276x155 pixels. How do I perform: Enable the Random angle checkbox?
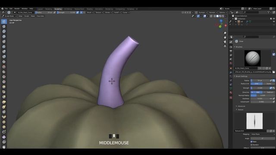point(251,145)
